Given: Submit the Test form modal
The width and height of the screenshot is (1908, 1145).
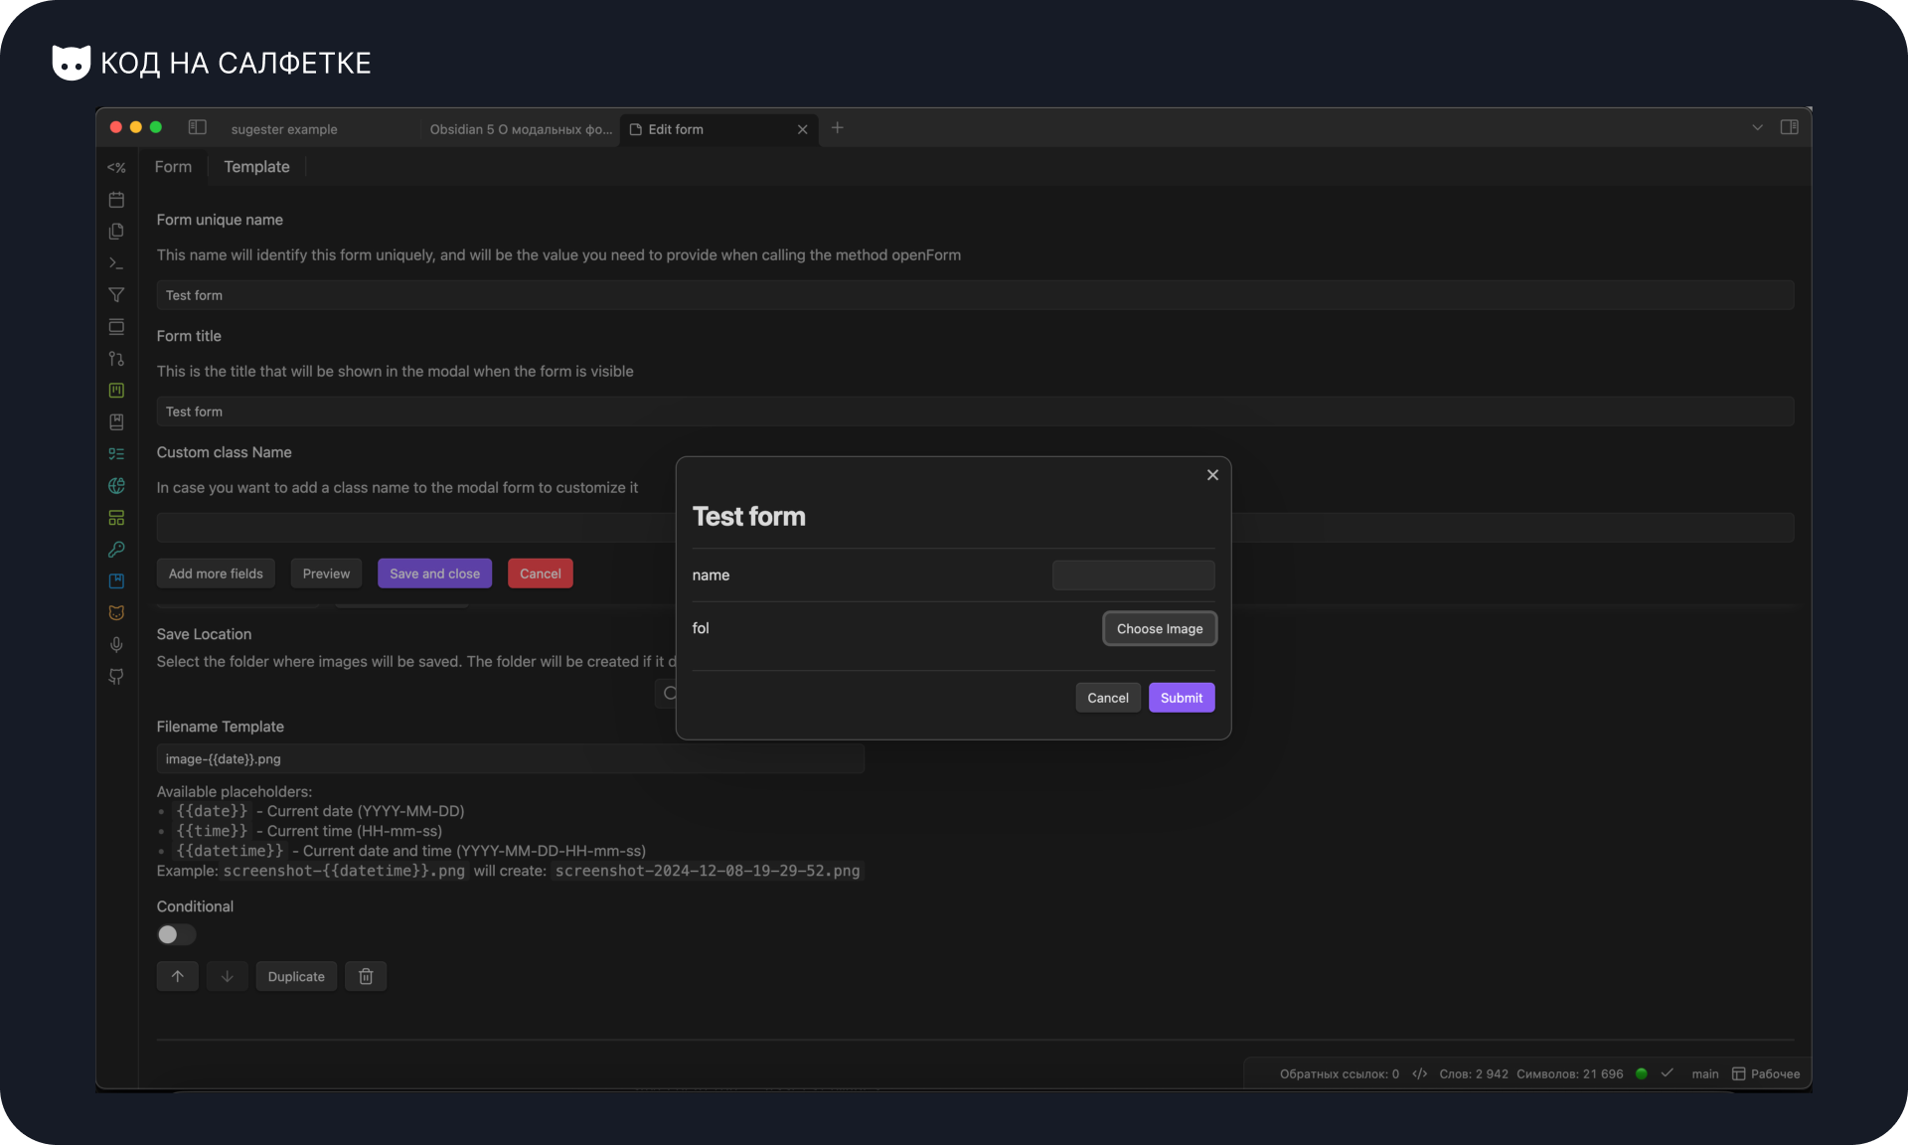Looking at the screenshot, I should click(x=1182, y=698).
